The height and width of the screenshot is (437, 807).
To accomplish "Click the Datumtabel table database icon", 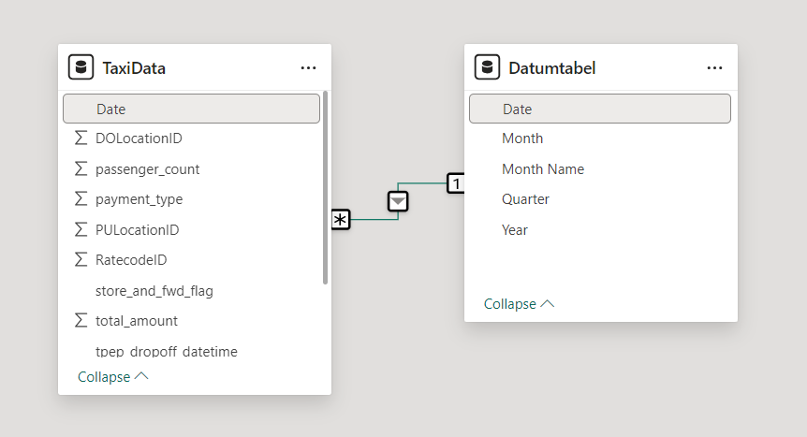I will pyautogui.click(x=487, y=68).
